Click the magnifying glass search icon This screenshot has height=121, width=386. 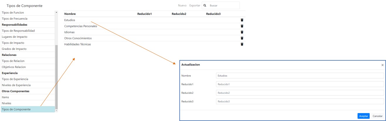[x=205, y=6]
